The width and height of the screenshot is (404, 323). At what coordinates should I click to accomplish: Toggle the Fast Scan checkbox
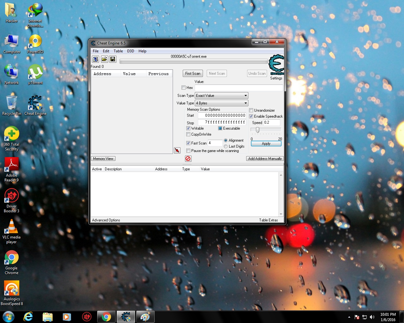[x=188, y=143]
